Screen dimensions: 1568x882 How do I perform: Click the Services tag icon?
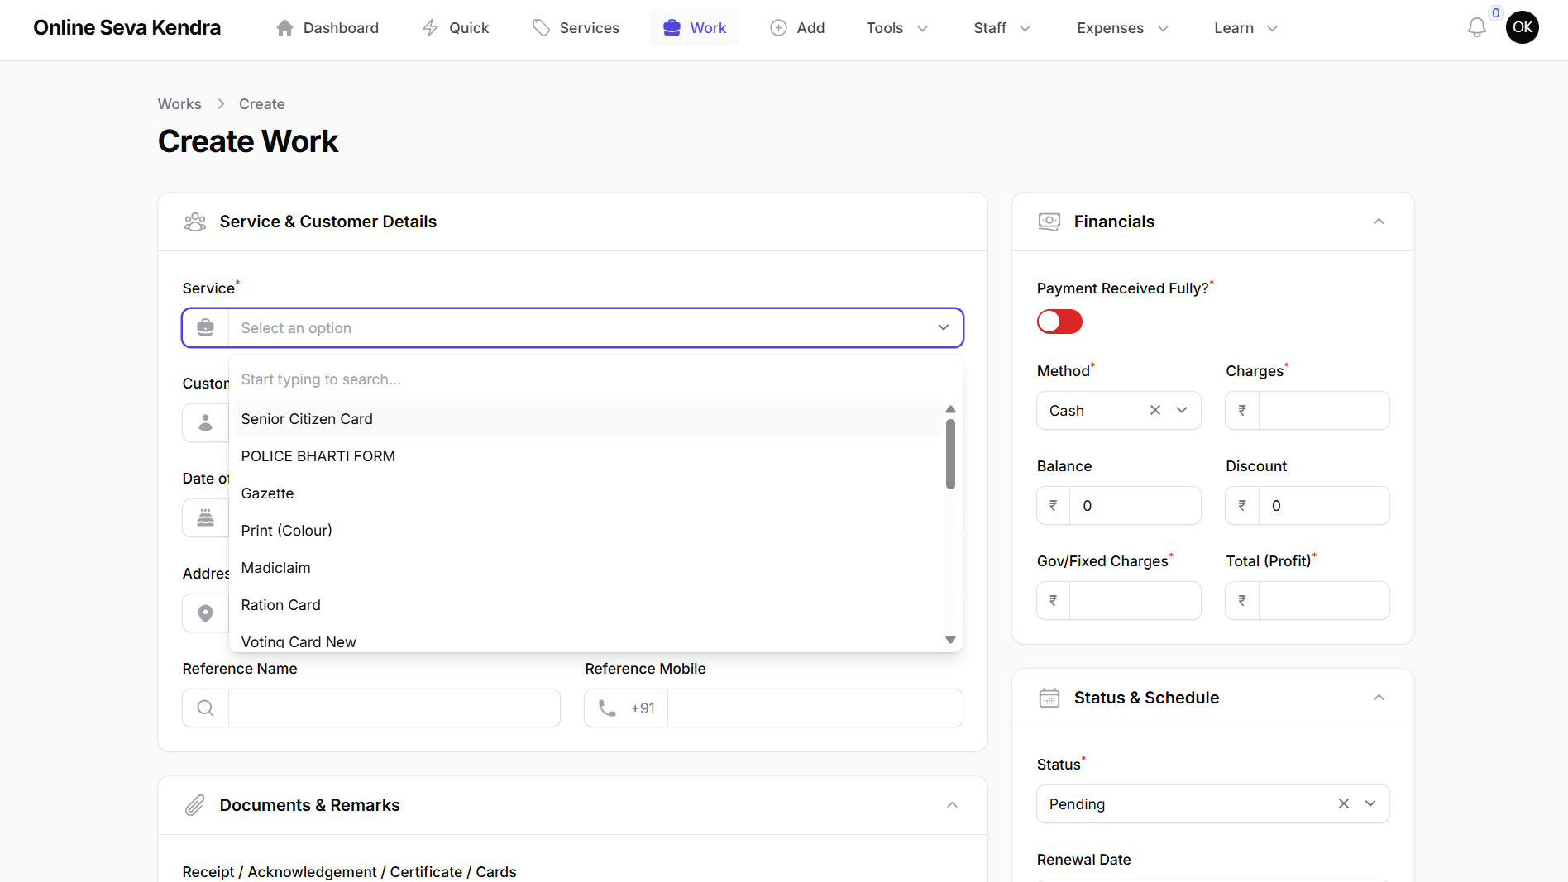(x=541, y=28)
